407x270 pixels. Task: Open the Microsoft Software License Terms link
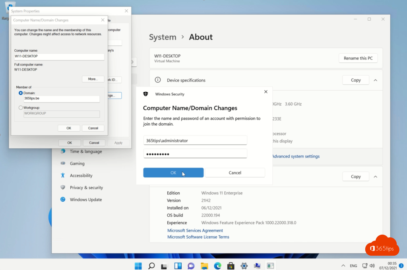198,237
